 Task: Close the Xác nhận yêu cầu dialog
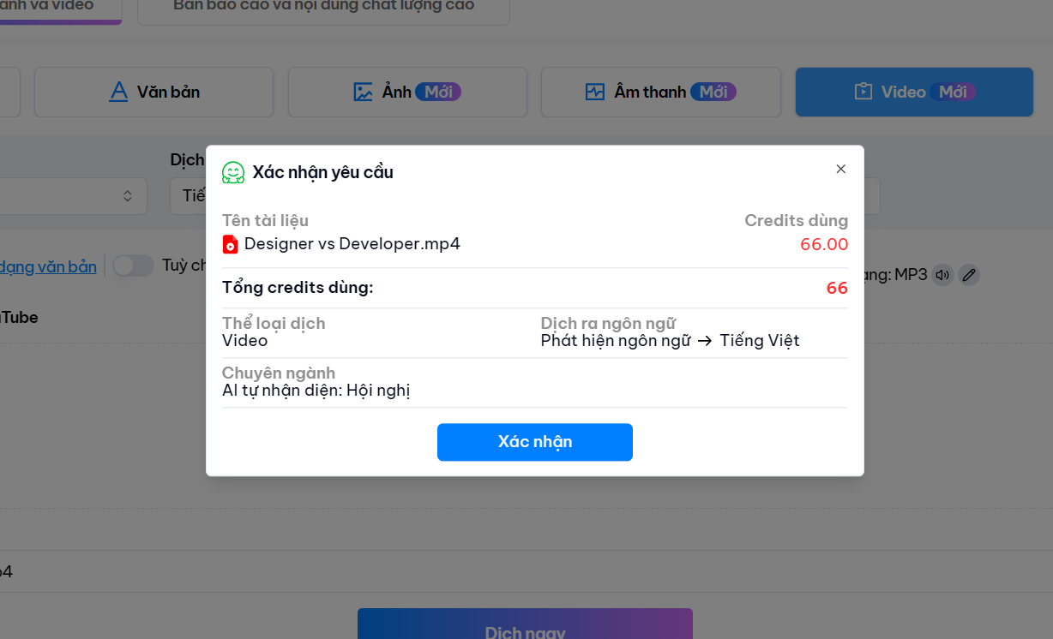(x=840, y=169)
